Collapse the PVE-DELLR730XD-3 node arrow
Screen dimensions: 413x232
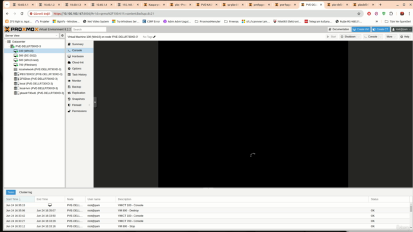[x=9, y=46]
